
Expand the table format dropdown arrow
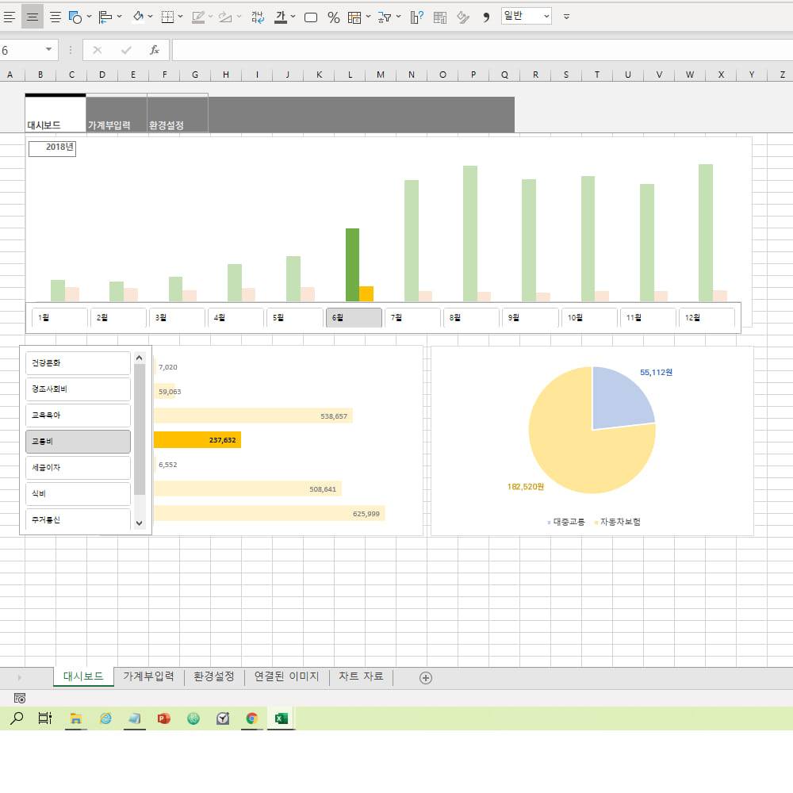pos(368,17)
